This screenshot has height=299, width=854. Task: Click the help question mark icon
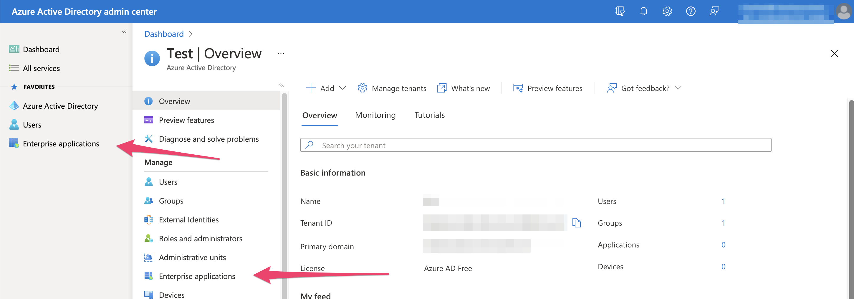point(691,11)
